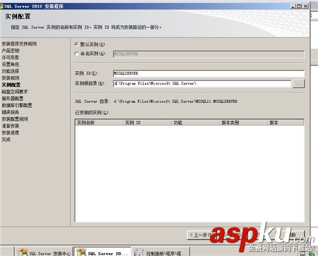Select 许可条款 step in sidebar
The height and width of the screenshot is (256, 318).
pos(10,57)
